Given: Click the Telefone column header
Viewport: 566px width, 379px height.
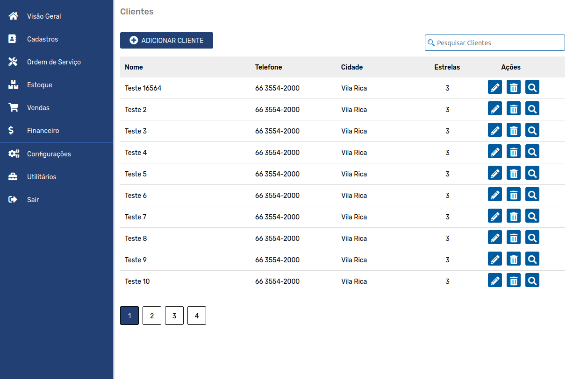Looking at the screenshot, I should 269,67.
